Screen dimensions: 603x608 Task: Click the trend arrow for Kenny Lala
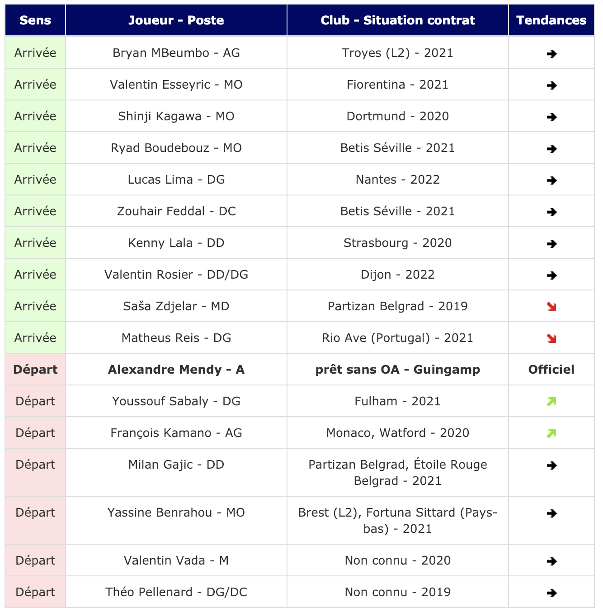pyautogui.click(x=551, y=244)
